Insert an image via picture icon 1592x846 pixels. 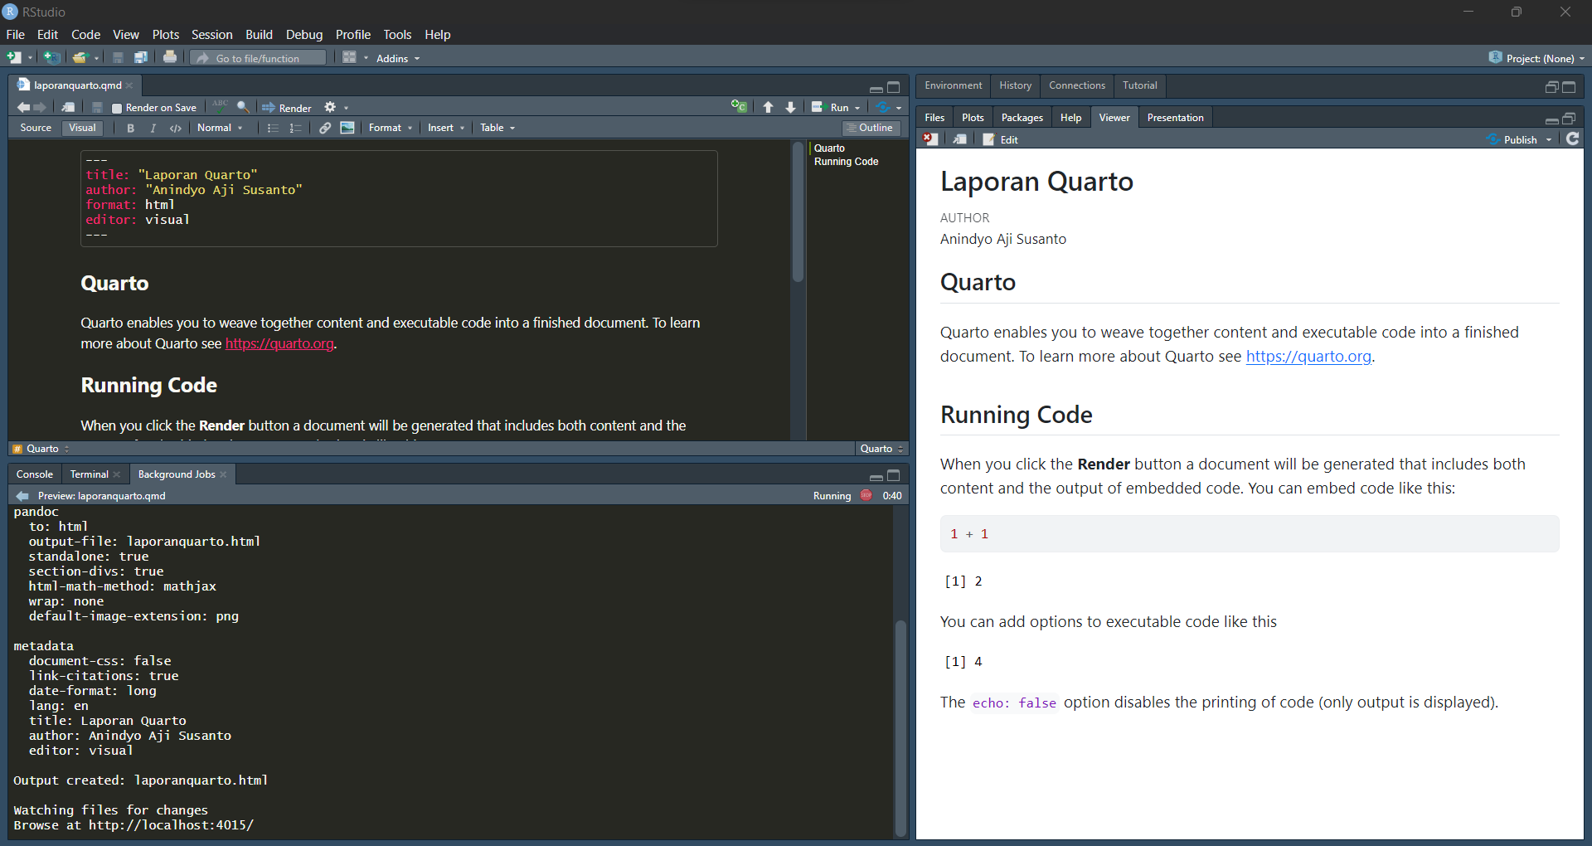click(347, 128)
